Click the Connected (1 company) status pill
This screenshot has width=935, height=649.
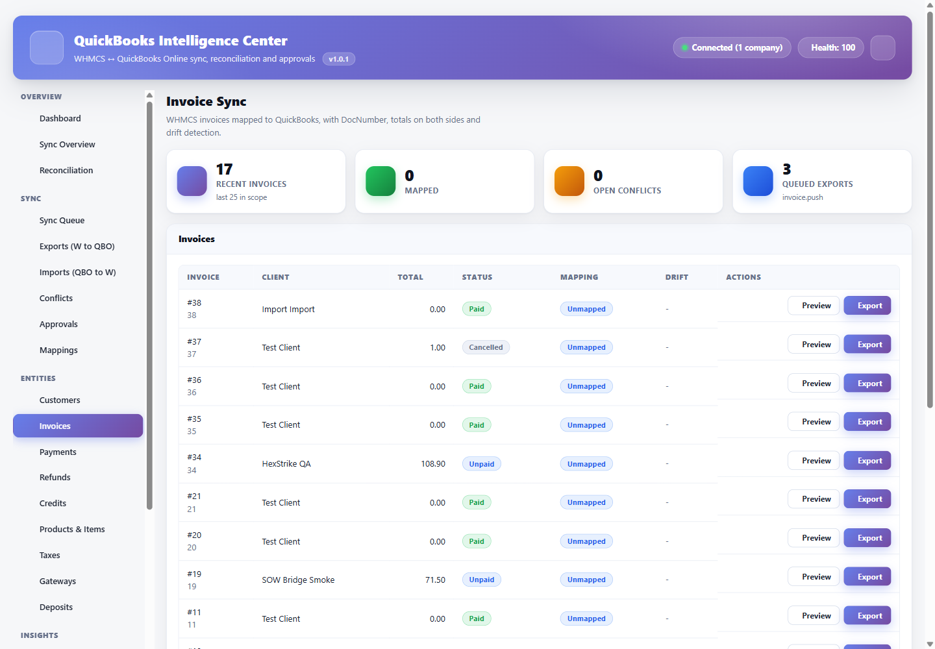pos(732,47)
